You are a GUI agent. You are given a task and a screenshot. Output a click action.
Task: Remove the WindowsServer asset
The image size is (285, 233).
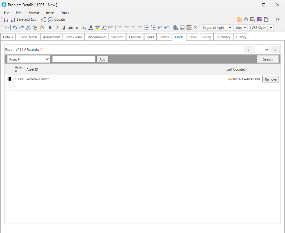point(270,79)
